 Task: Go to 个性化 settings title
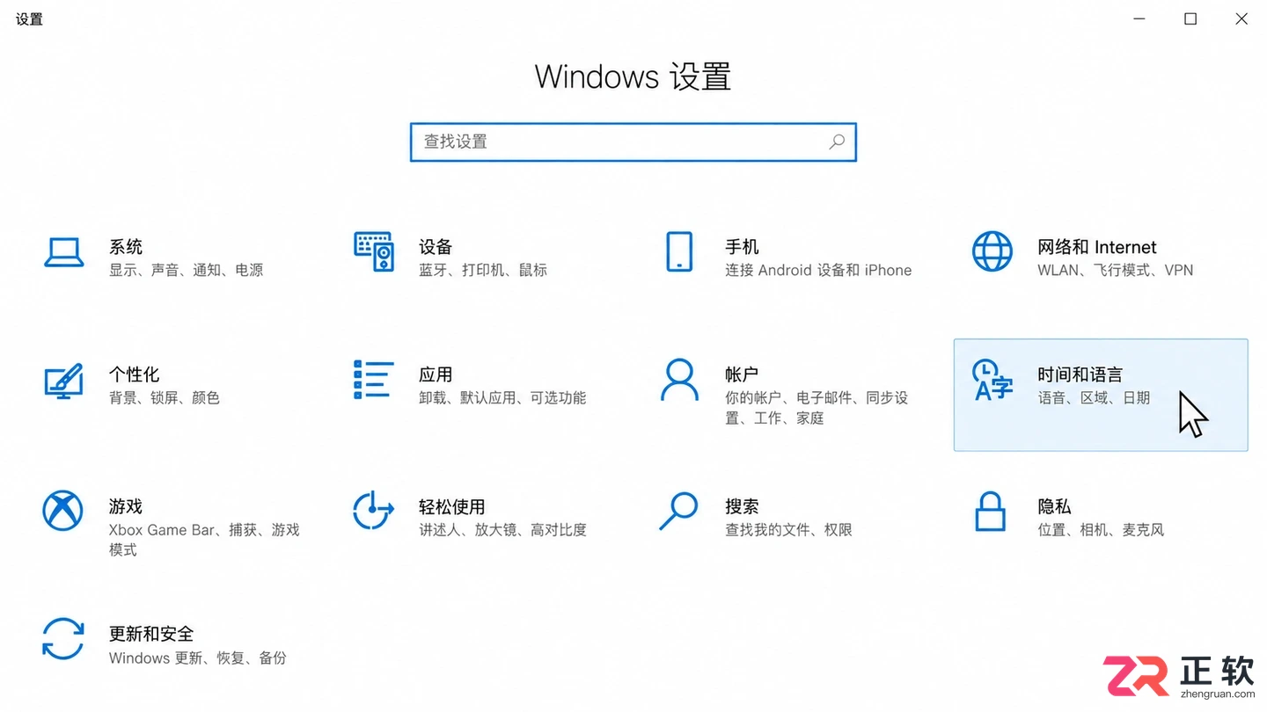(x=135, y=374)
